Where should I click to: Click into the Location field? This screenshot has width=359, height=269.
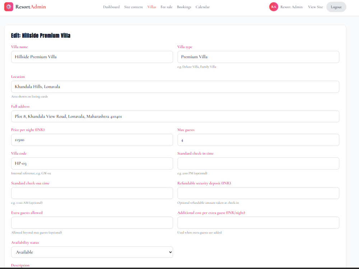pos(175,87)
